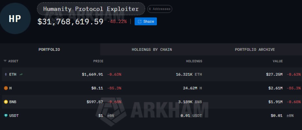302x130 pixels.
Task: Click the total balance $31,768,619.59
Action: pos(70,21)
